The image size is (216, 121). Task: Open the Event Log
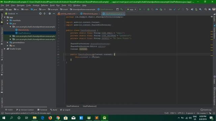coord(206,110)
